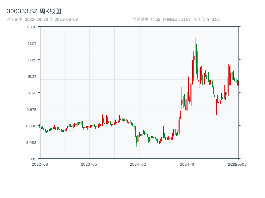Select x-axis label 2024-11
The width and height of the screenshot is (265, 198).
[187, 164]
